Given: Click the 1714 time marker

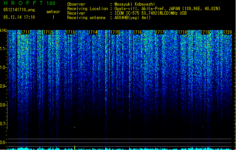Looking at the screenshot, I should [93, 32].
